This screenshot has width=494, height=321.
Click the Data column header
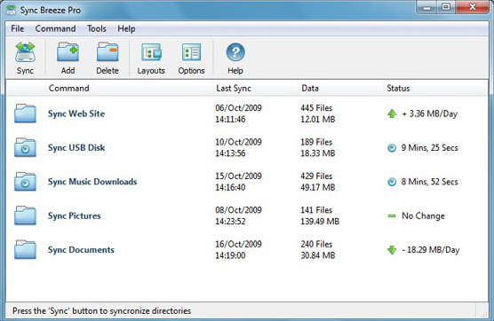tap(310, 89)
